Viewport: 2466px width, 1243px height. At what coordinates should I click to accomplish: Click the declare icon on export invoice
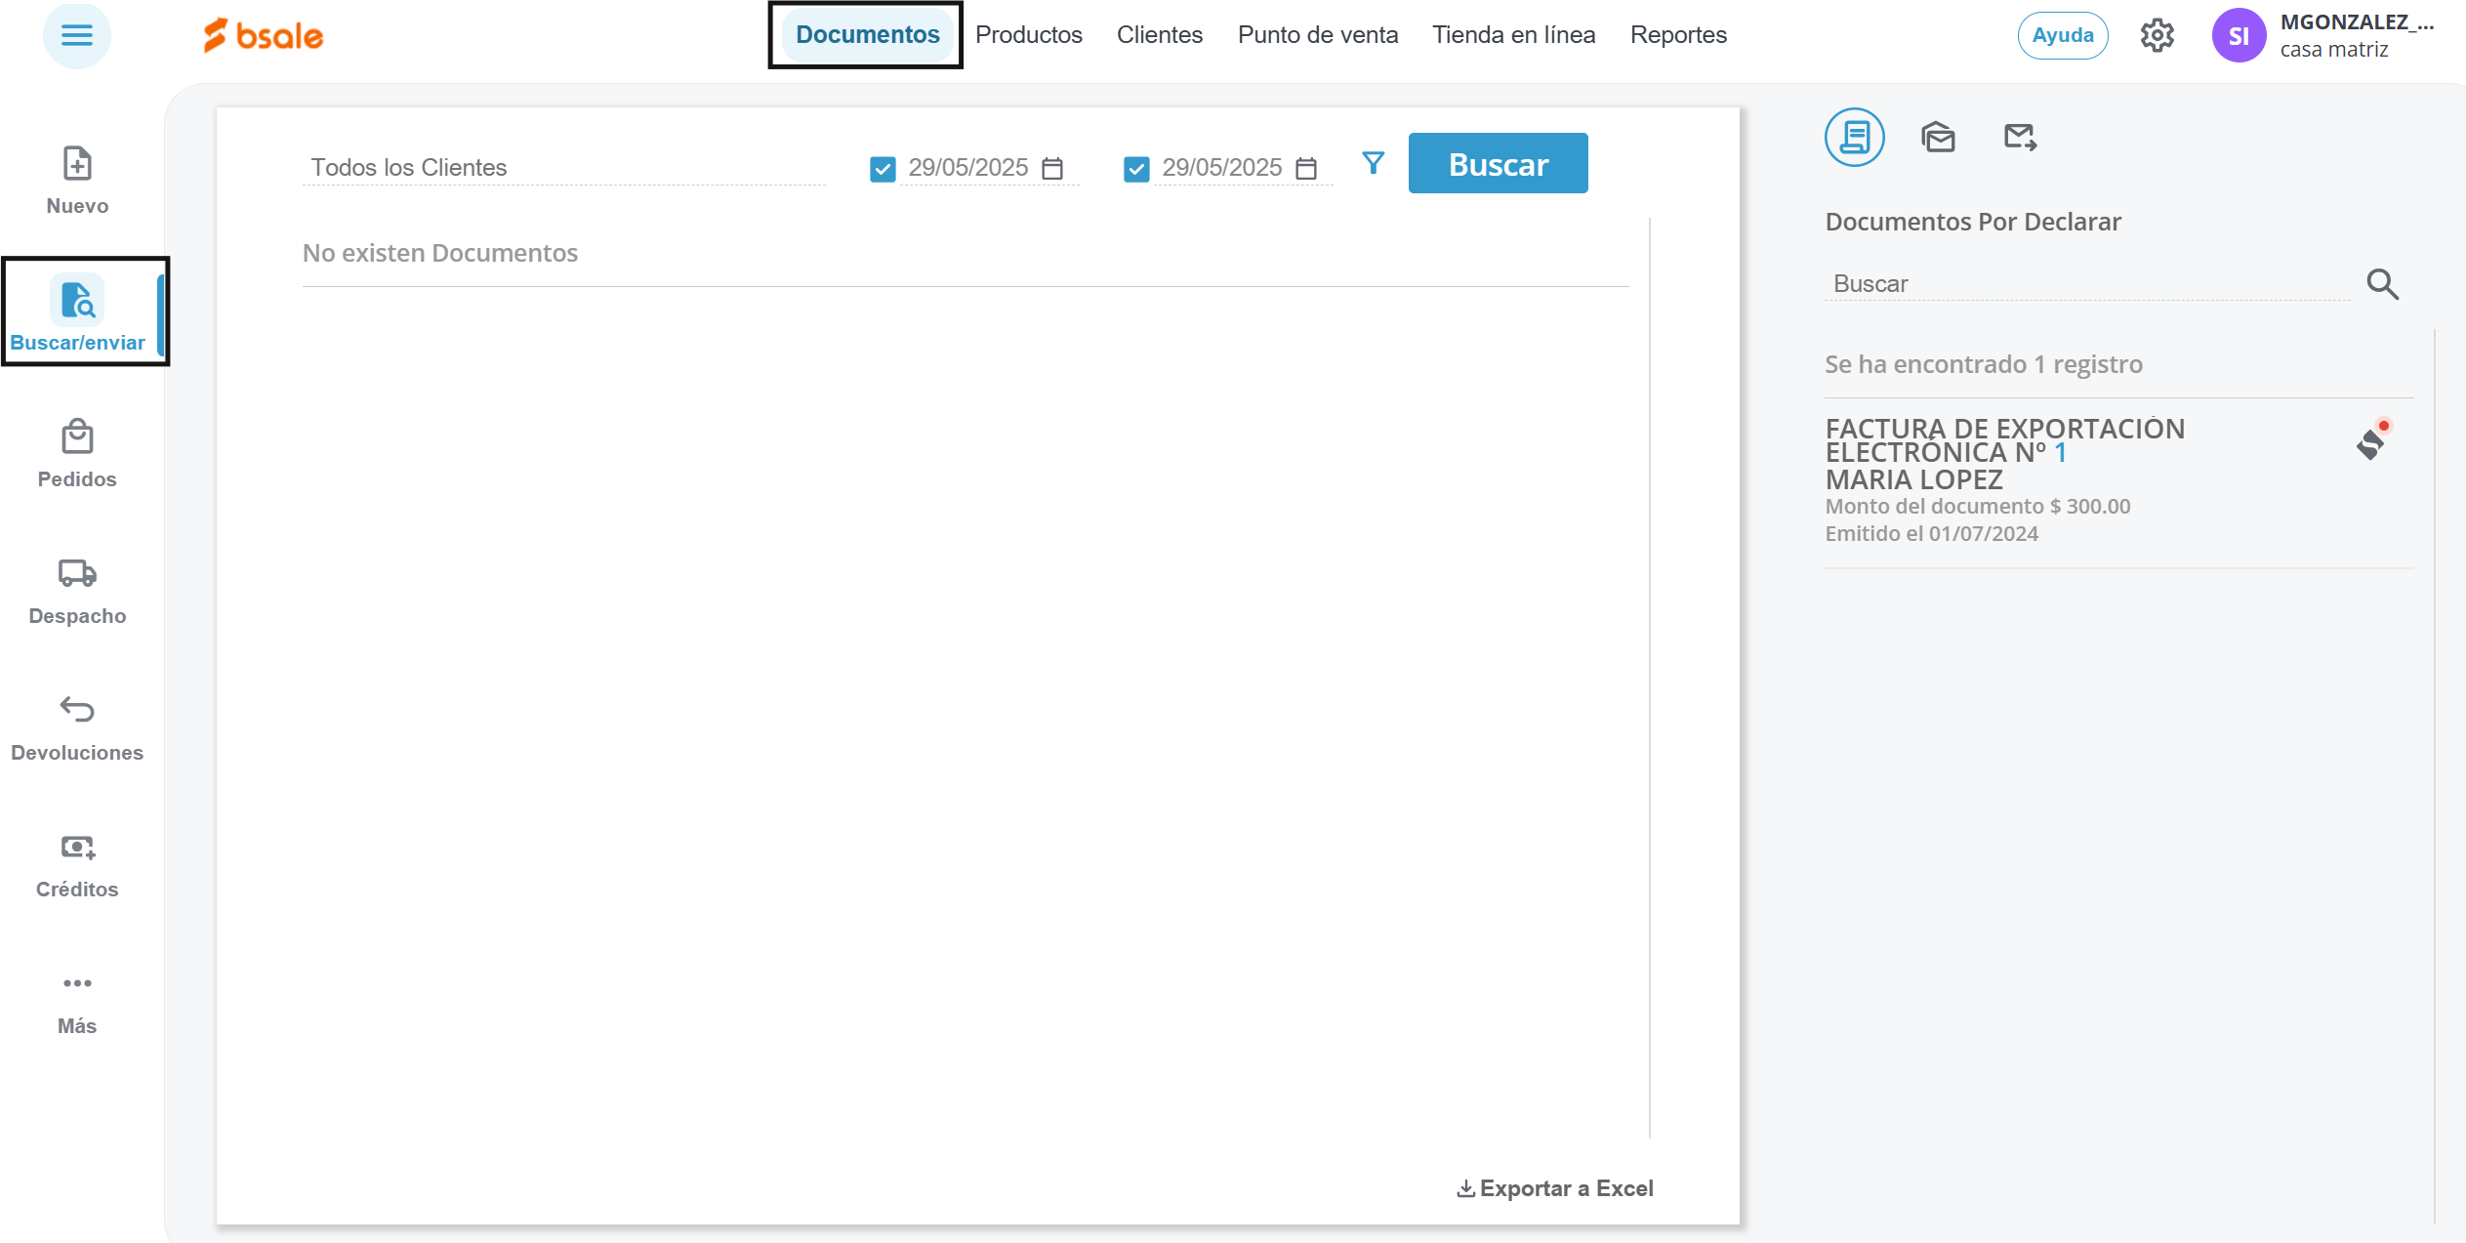[2372, 442]
